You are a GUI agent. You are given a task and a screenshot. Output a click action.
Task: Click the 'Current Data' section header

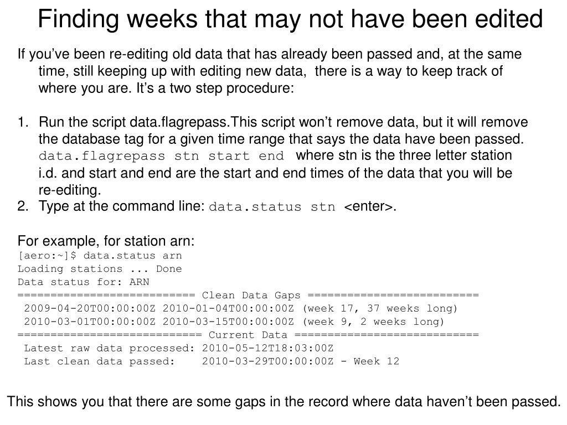(x=248, y=335)
